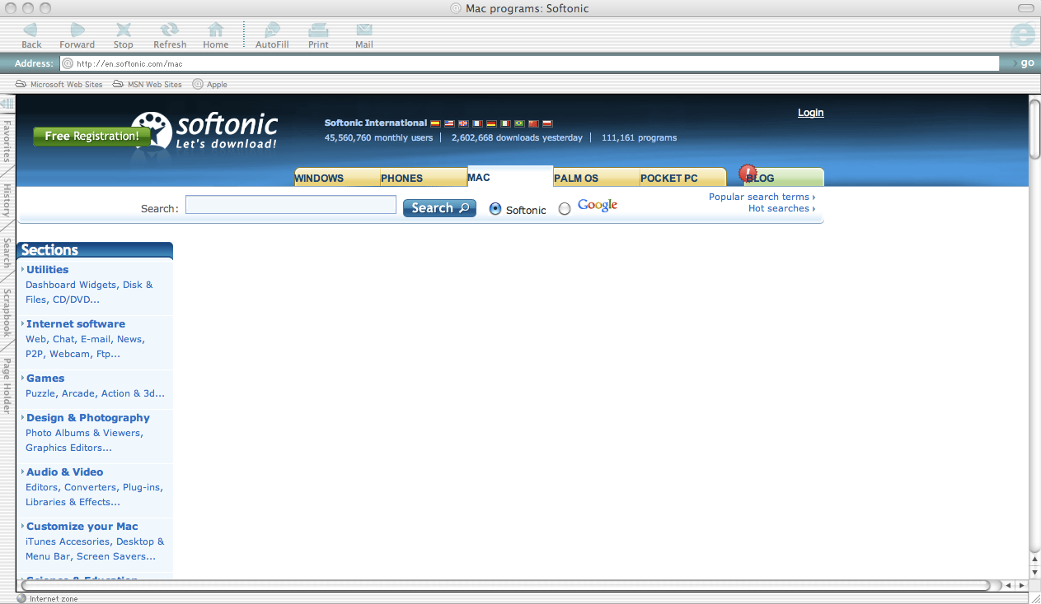Click the blue Search button
This screenshot has width=1041, height=604.
click(439, 208)
